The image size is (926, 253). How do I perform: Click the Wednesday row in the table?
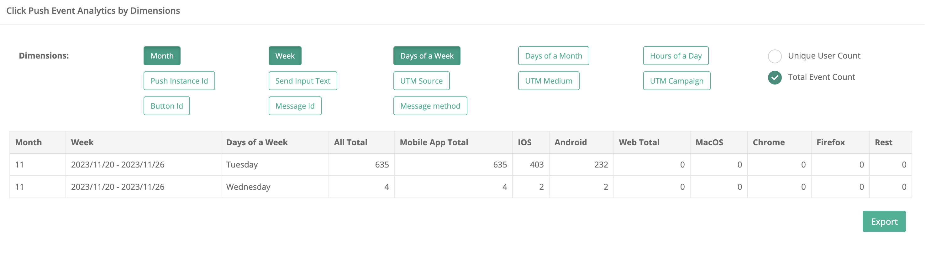pos(248,187)
